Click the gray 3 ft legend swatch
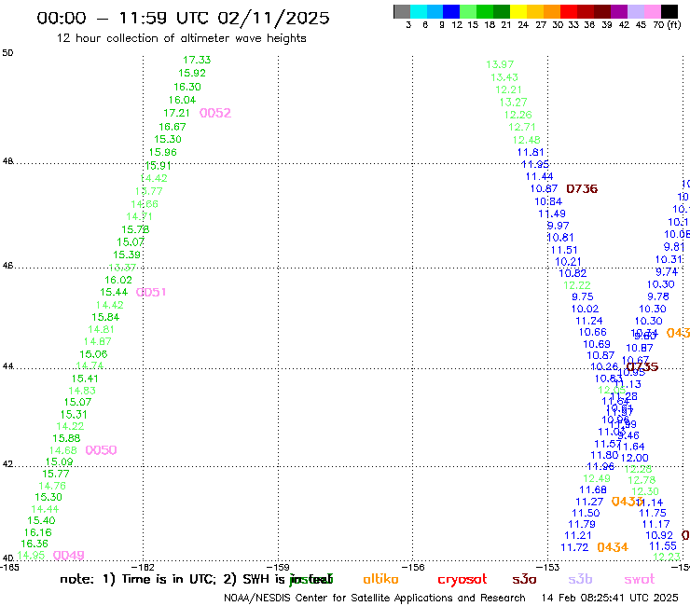 (x=402, y=11)
